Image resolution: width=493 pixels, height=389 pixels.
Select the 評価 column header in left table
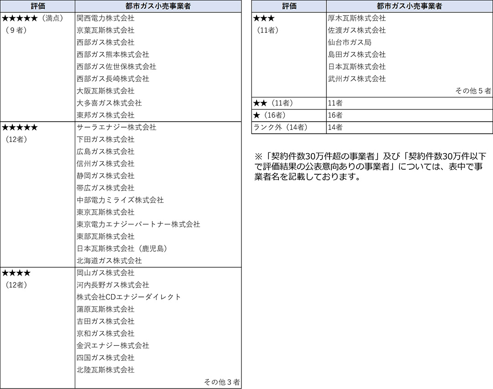tap(37, 6)
